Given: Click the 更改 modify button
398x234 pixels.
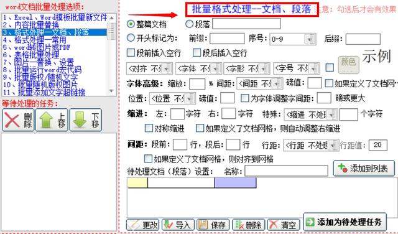Looking at the screenshot, I should pos(142,225).
